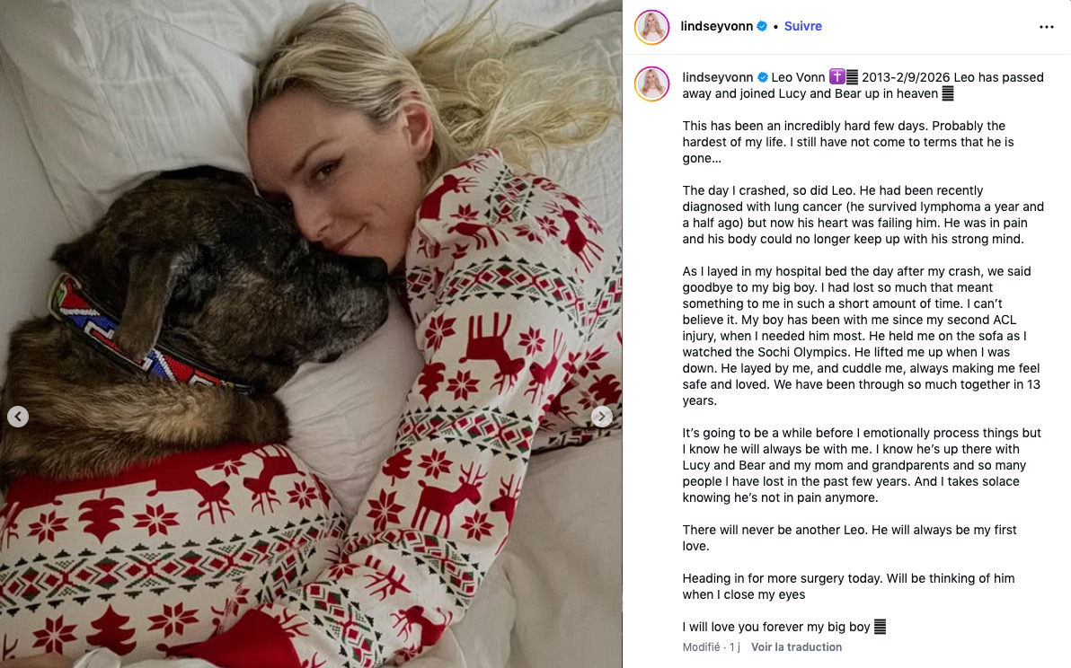The height and width of the screenshot is (668, 1071).
Task: Translate caption via Voir la traduction
Action: 796,646
